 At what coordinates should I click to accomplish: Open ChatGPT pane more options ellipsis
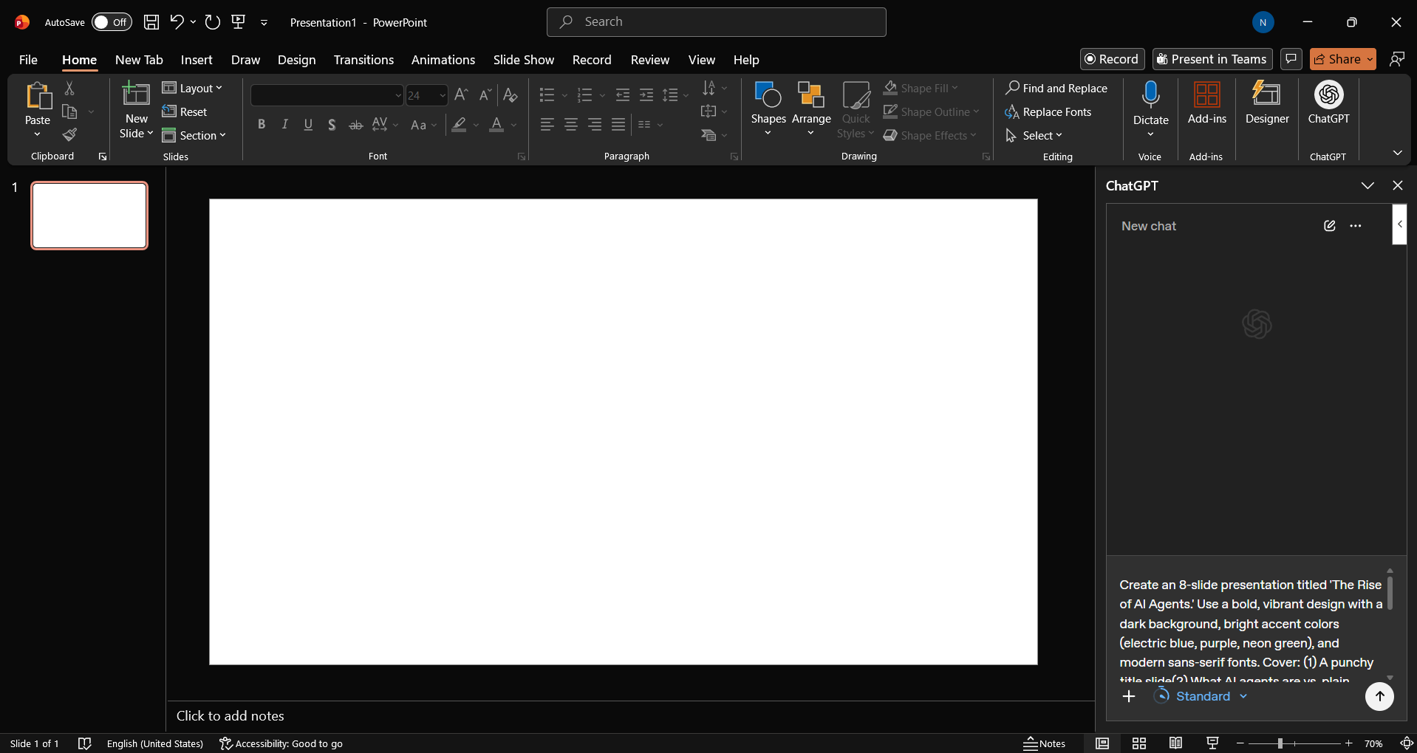1356,226
